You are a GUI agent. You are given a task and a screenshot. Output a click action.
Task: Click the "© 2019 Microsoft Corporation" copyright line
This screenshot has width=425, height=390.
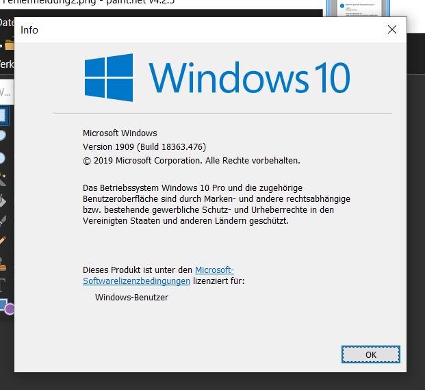(x=192, y=161)
